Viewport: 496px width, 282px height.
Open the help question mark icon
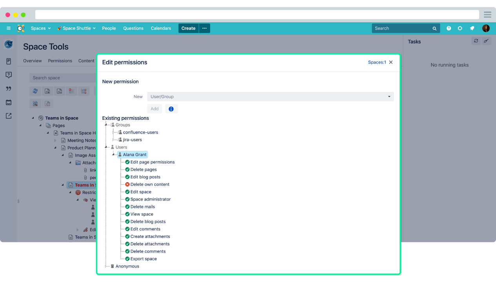click(x=449, y=28)
